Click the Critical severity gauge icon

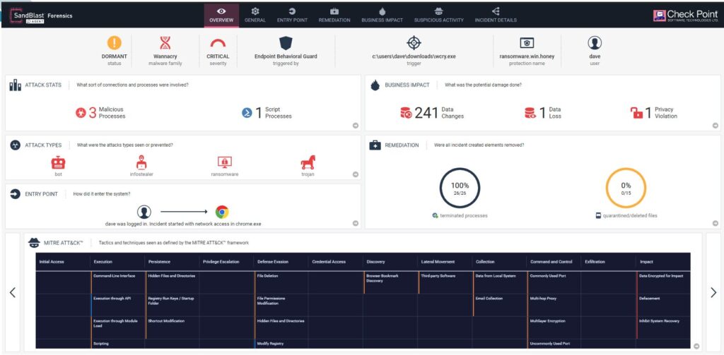point(218,43)
